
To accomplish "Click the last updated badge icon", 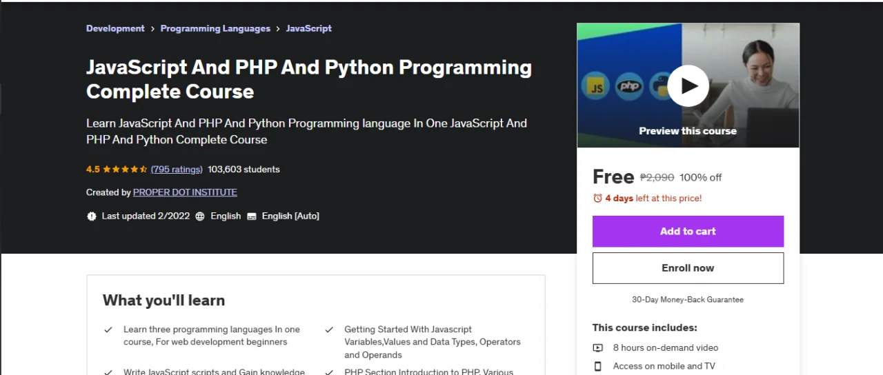I will pos(92,216).
